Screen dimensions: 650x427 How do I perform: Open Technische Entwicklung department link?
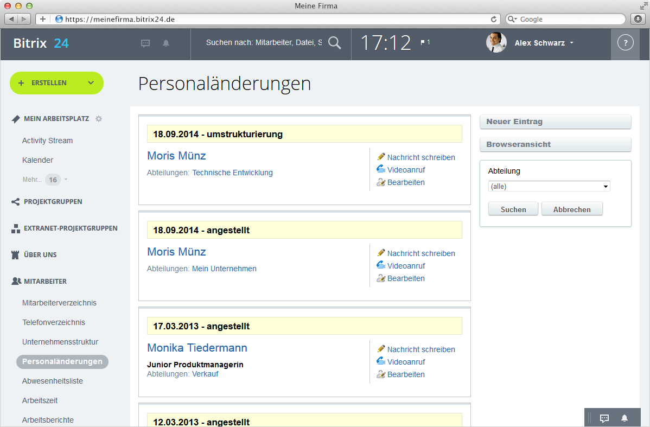point(233,173)
